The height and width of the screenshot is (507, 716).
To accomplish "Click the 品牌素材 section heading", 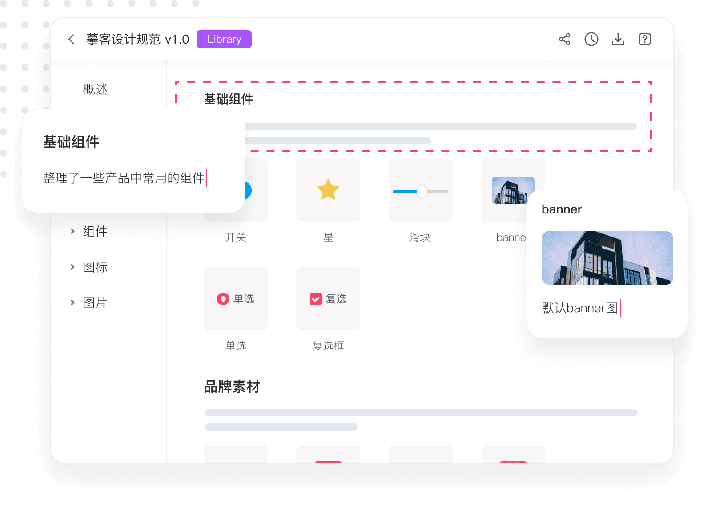I will tap(232, 387).
